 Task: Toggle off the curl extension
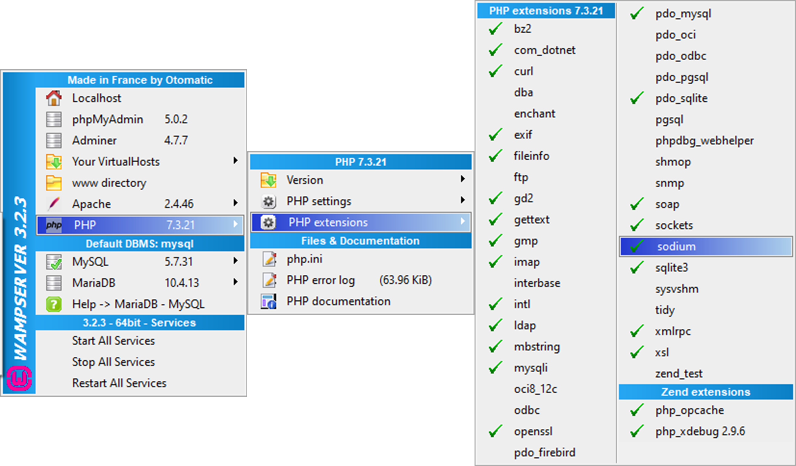click(x=547, y=71)
